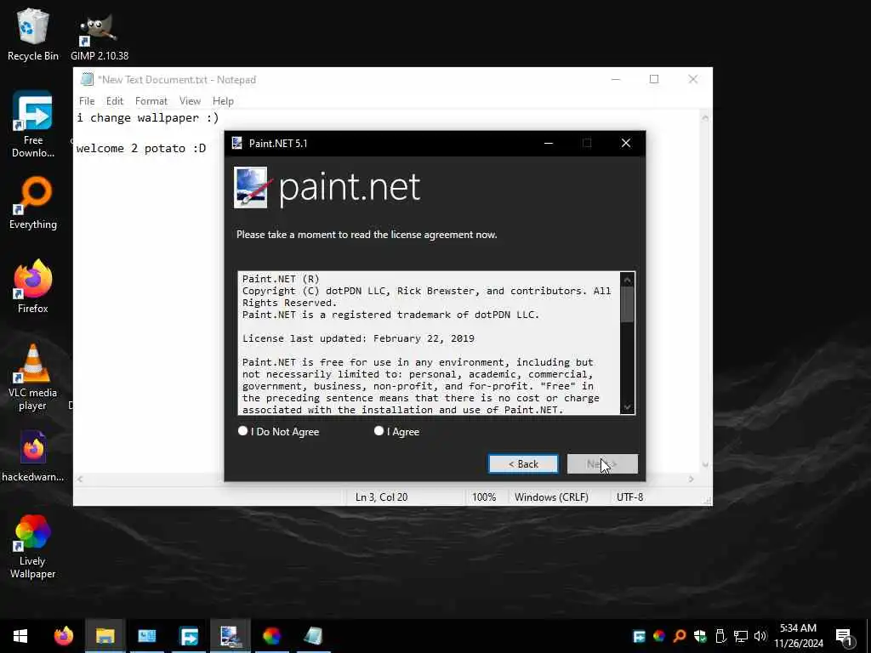Click the Everything search system tray icon
The height and width of the screenshot is (653, 871).
680,636
